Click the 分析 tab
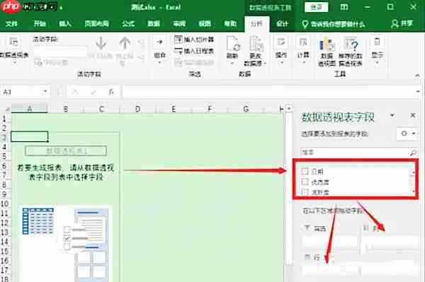This screenshot has height=282, width=425. 256,24
